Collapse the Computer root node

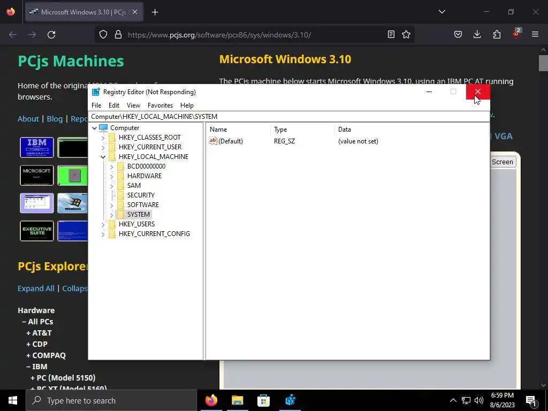point(94,128)
